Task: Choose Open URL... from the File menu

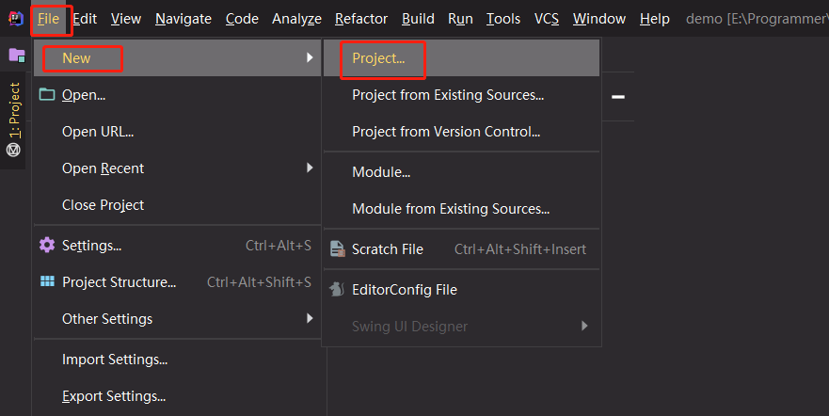Action: tap(97, 132)
